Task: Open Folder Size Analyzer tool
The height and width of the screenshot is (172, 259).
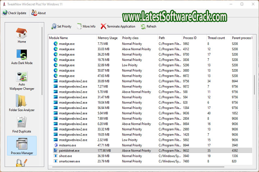Action: point(21,101)
